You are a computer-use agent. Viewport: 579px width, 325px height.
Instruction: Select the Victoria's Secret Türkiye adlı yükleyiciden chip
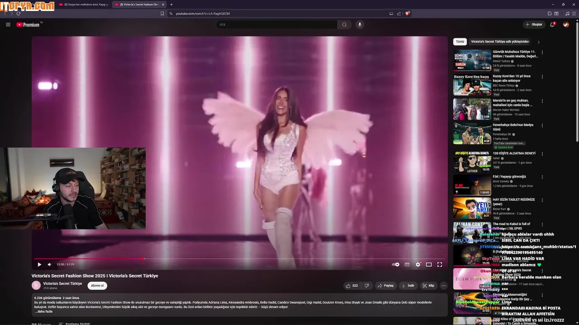500,42
